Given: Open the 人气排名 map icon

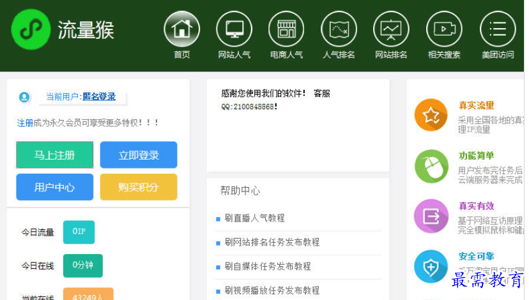Looking at the screenshot, I should (339, 29).
